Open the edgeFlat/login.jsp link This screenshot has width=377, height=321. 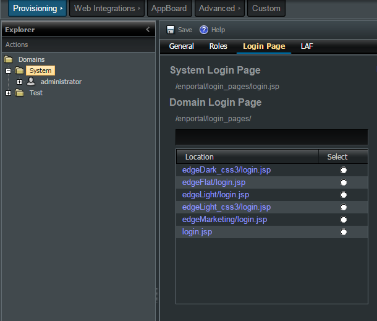tap(214, 182)
